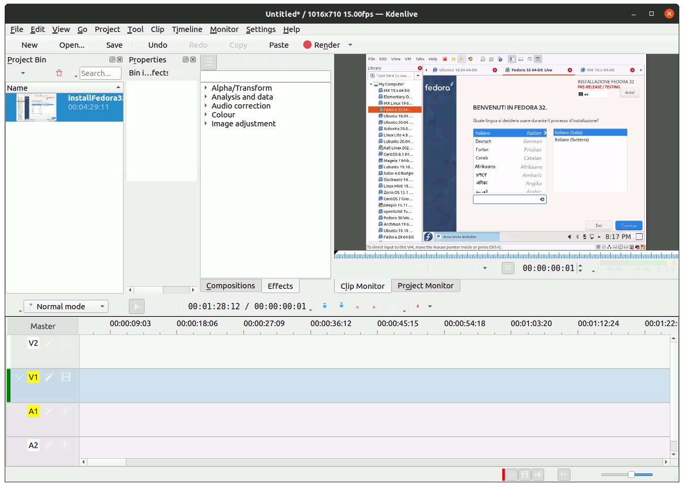The height and width of the screenshot is (487, 684).
Task: Float the Properties panel
Action: [185, 60]
